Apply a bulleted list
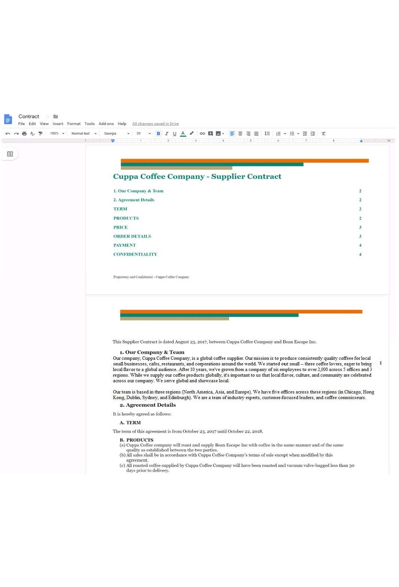 pos(292,134)
